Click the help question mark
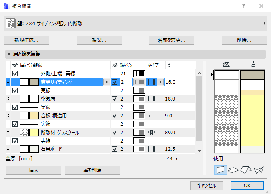The height and width of the screenshot is (194, 271). (x=243, y=6)
